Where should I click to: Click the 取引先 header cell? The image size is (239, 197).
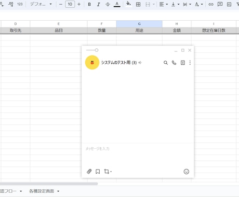pos(16,31)
